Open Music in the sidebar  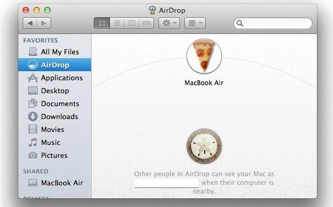[55, 142]
